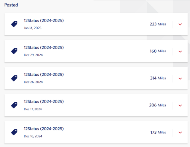Select the 173 Miles amount label
190x147 pixels.
click(158, 132)
